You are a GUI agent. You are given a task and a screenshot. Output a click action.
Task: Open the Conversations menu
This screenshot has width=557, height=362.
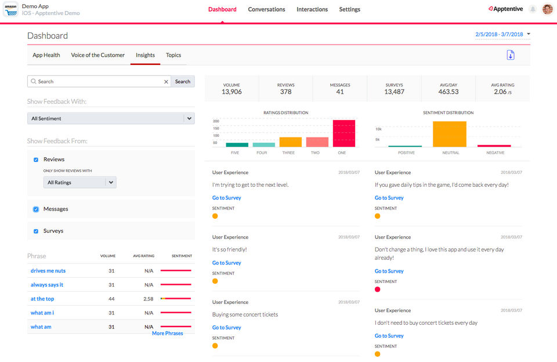pos(266,9)
